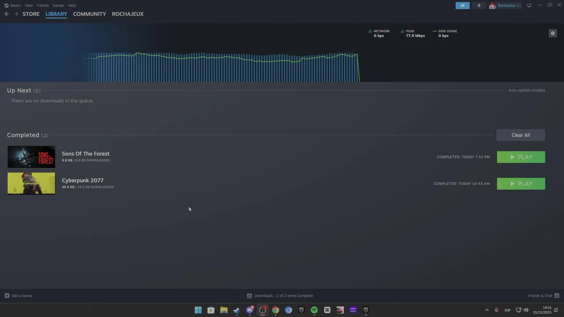Viewport: 564px width, 317px height.
Task: Show hidden system tray icons
Action: [487, 310]
